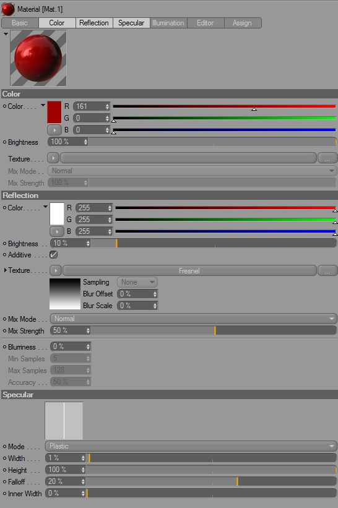Expand the Color section's color mode arrow
Image resolution: width=338 pixels, height=508 pixels.
[43, 105]
